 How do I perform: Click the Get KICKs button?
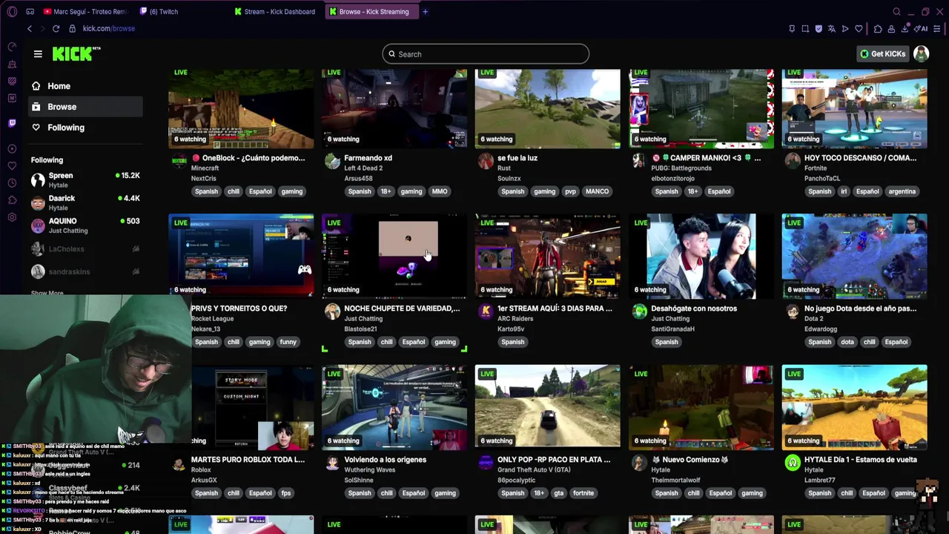pyautogui.click(x=883, y=53)
